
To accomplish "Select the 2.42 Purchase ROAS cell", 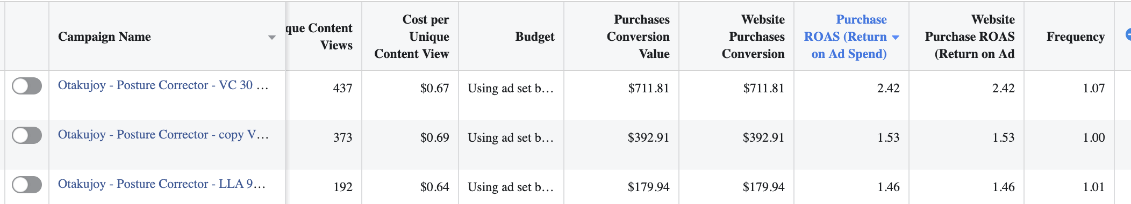I will (x=889, y=88).
